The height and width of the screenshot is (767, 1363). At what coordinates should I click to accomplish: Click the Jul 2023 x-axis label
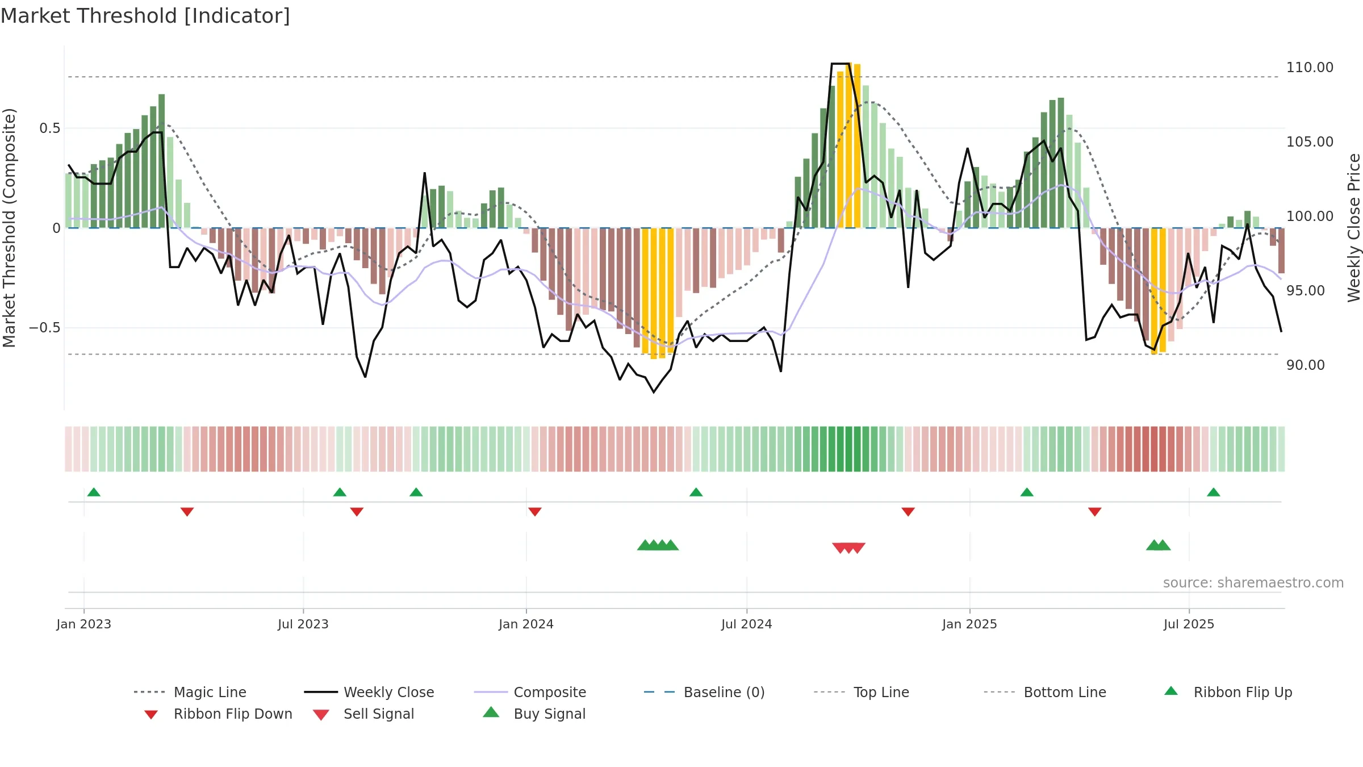[x=303, y=624]
